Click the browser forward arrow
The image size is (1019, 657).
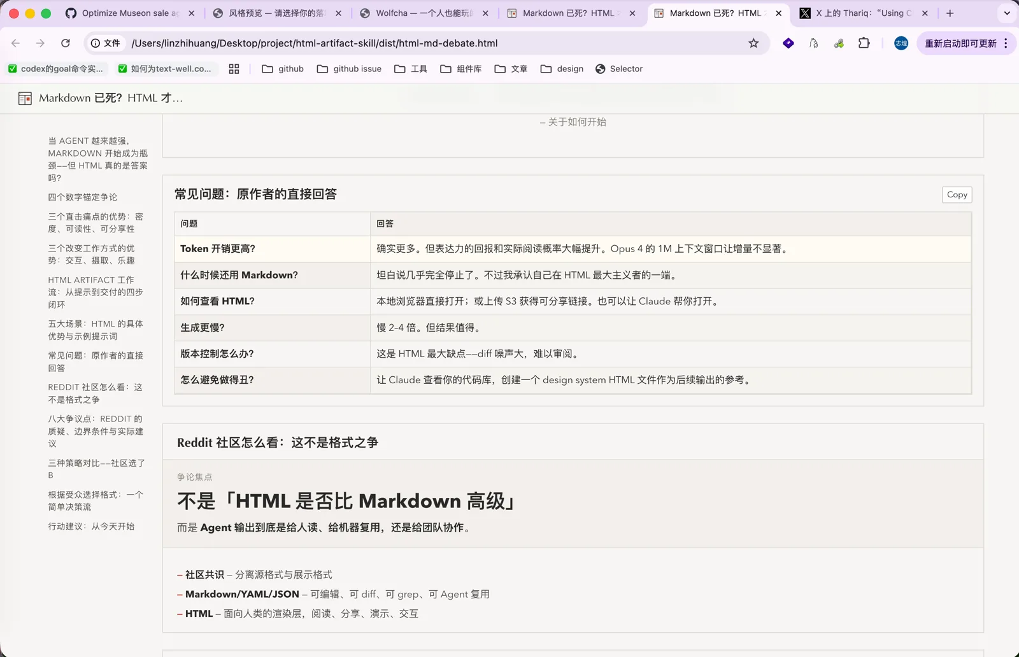40,43
